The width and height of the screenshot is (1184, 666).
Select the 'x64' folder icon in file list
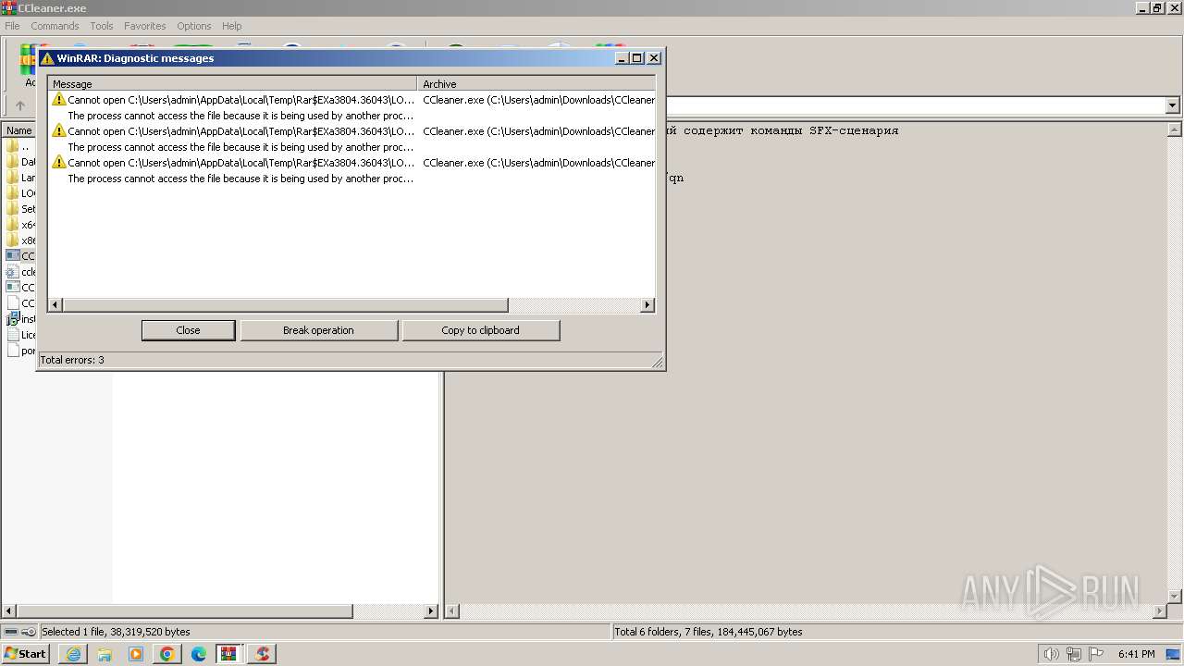click(13, 225)
